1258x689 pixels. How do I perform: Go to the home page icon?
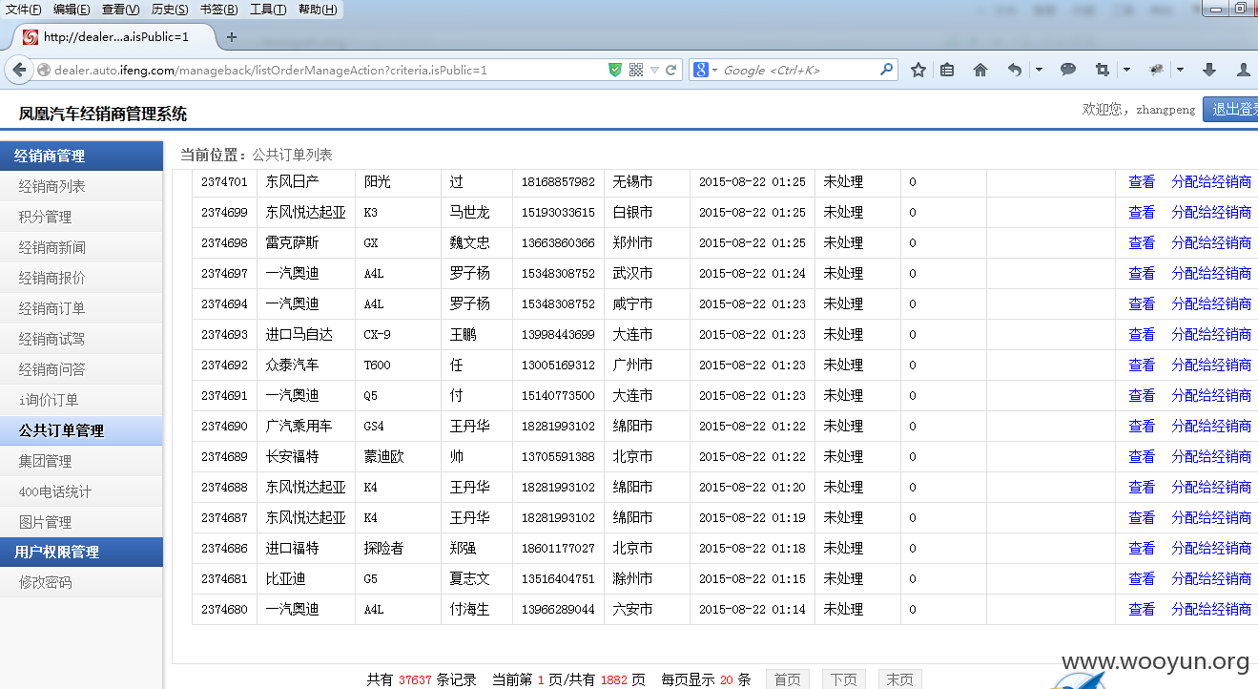tap(980, 70)
